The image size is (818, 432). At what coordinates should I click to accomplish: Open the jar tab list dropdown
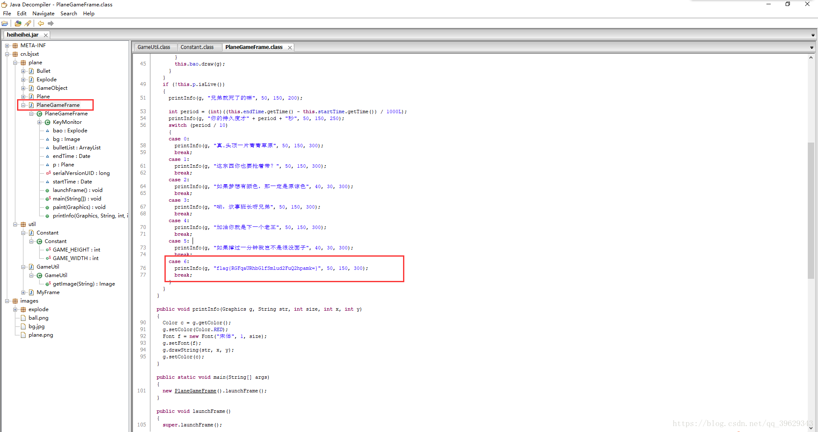(x=813, y=35)
